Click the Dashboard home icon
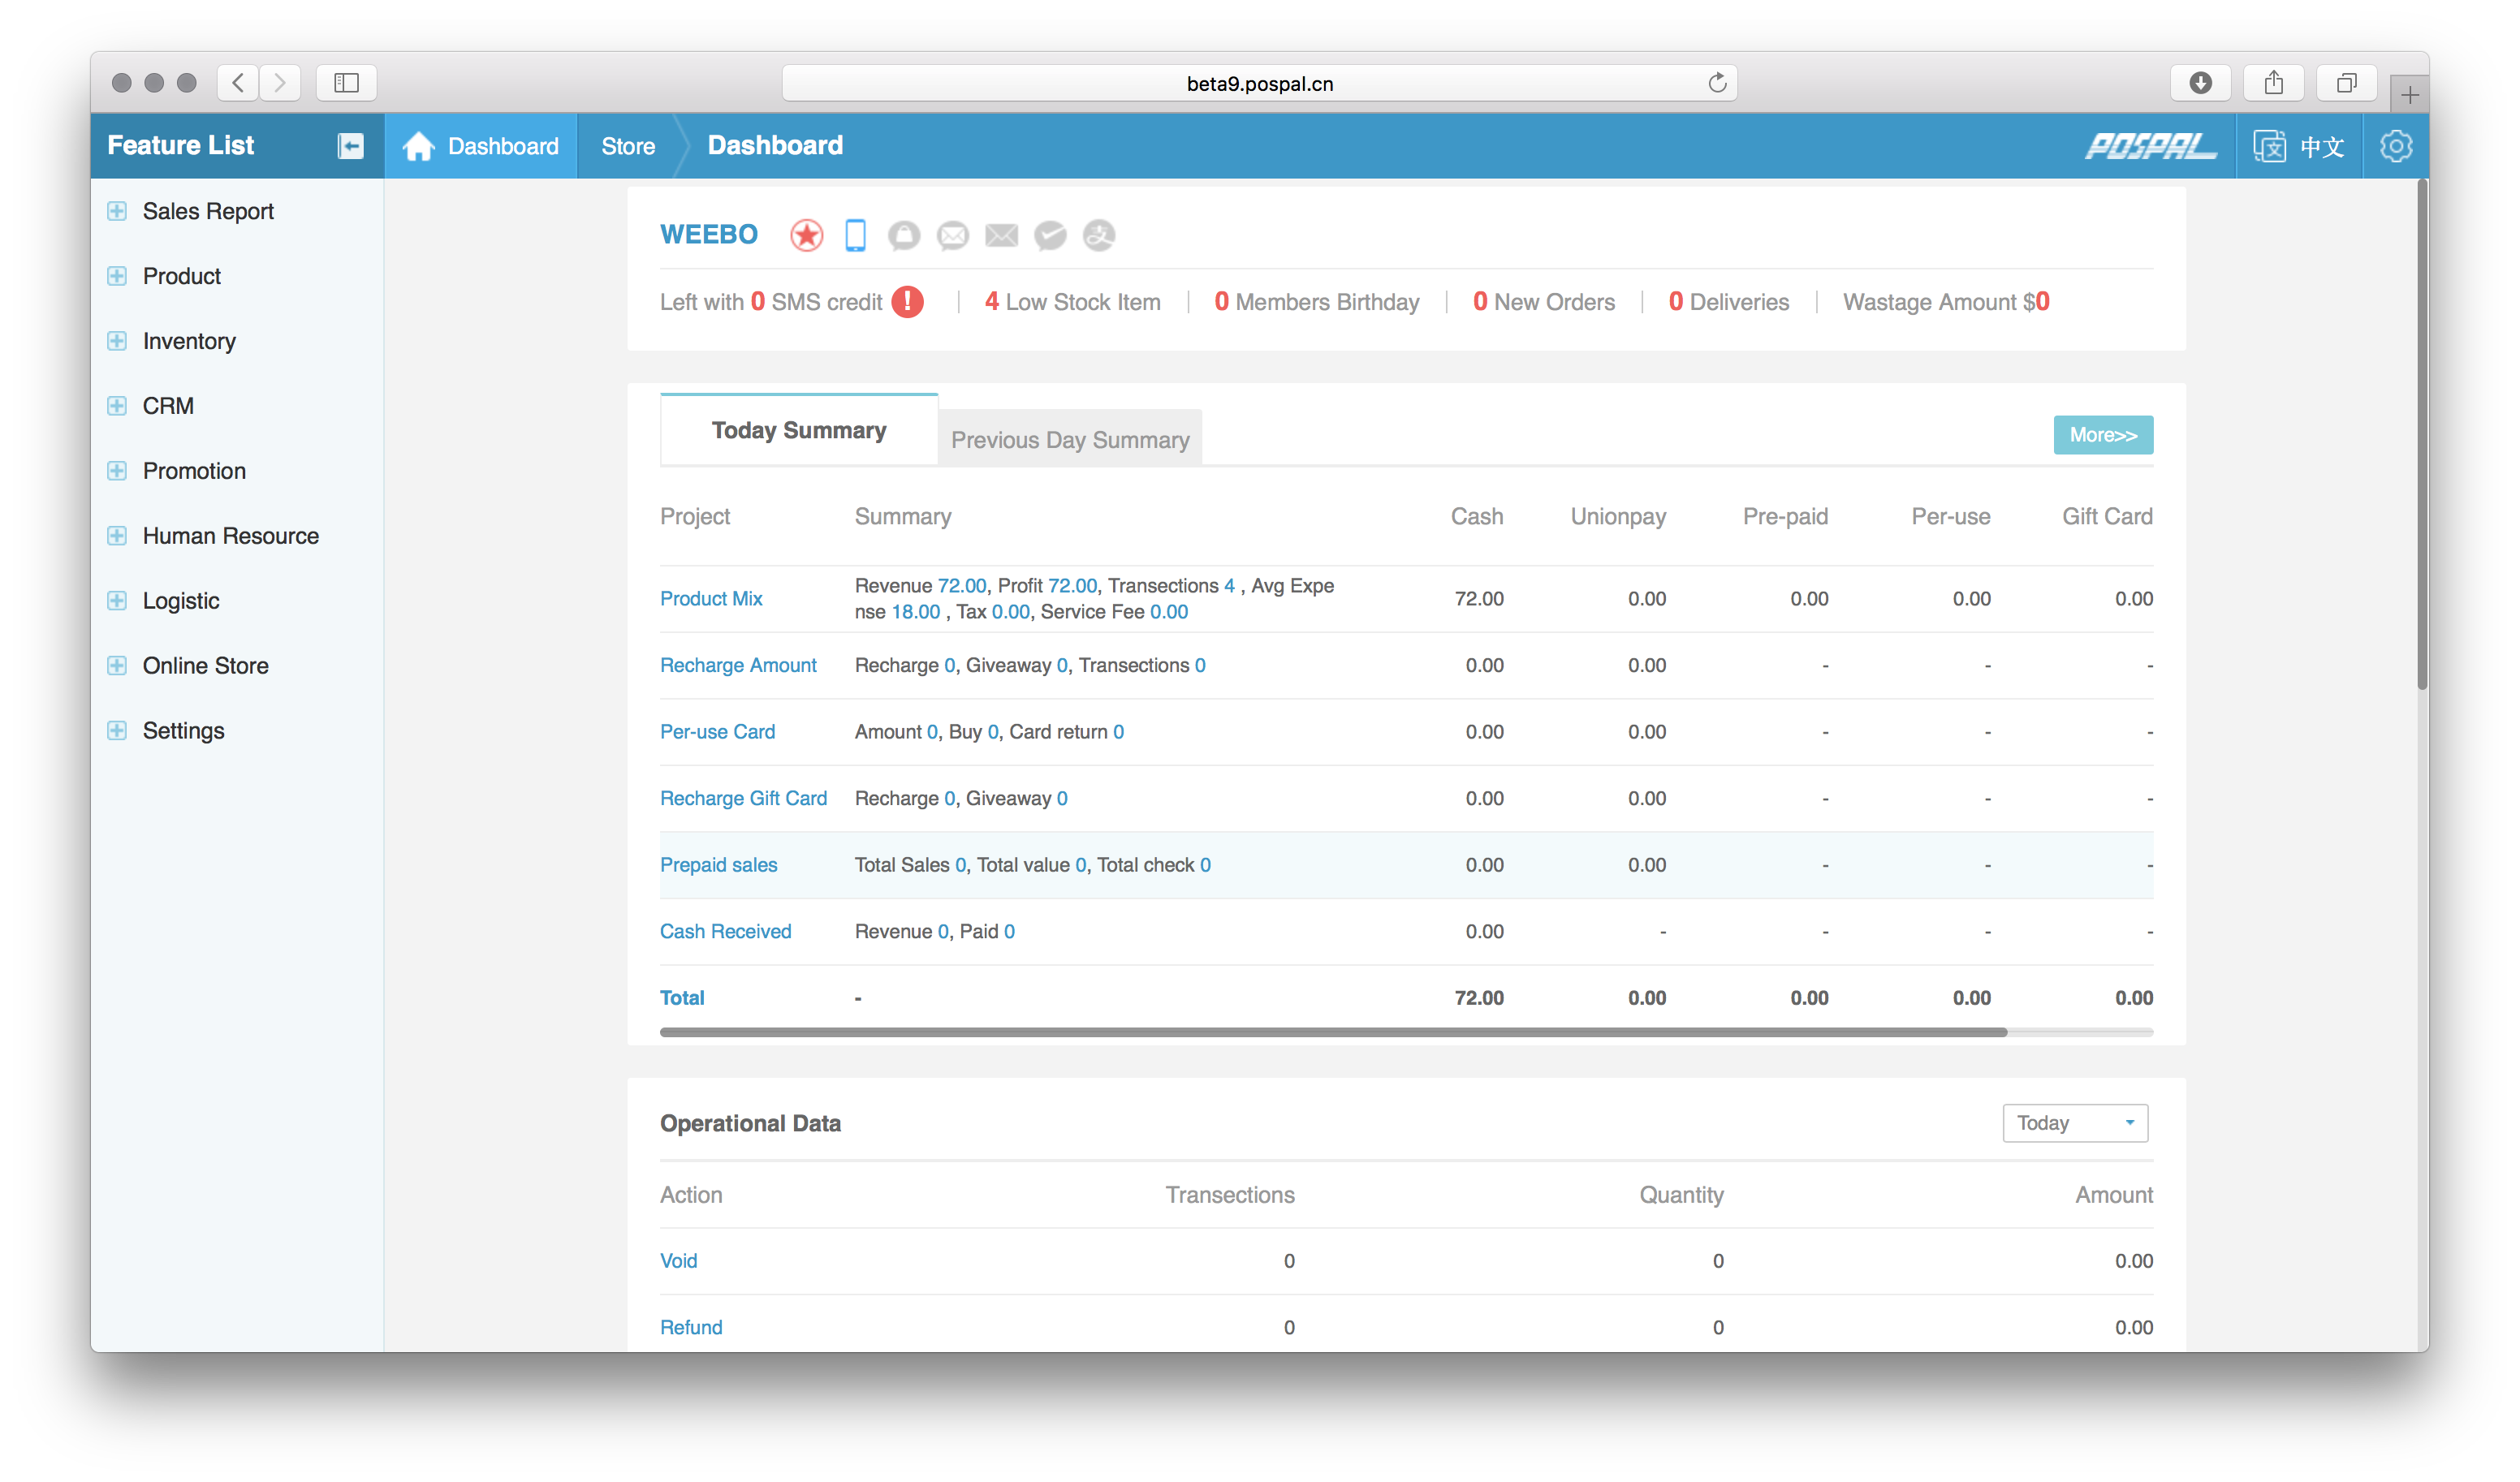 (x=418, y=146)
